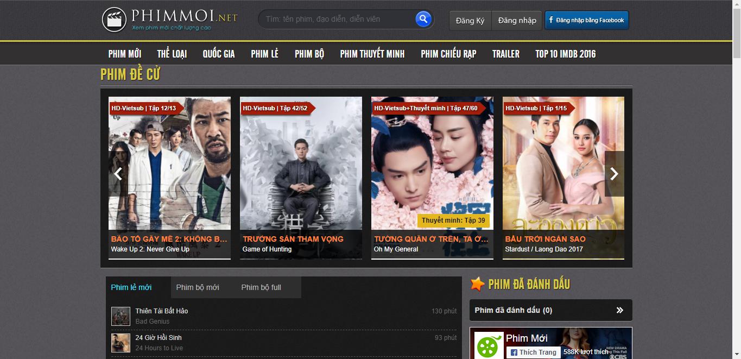Open Phim Thuyết Minh menu item
The height and width of the screenshot is (359, 741).
pyautogui.click(x=372, y=54)
